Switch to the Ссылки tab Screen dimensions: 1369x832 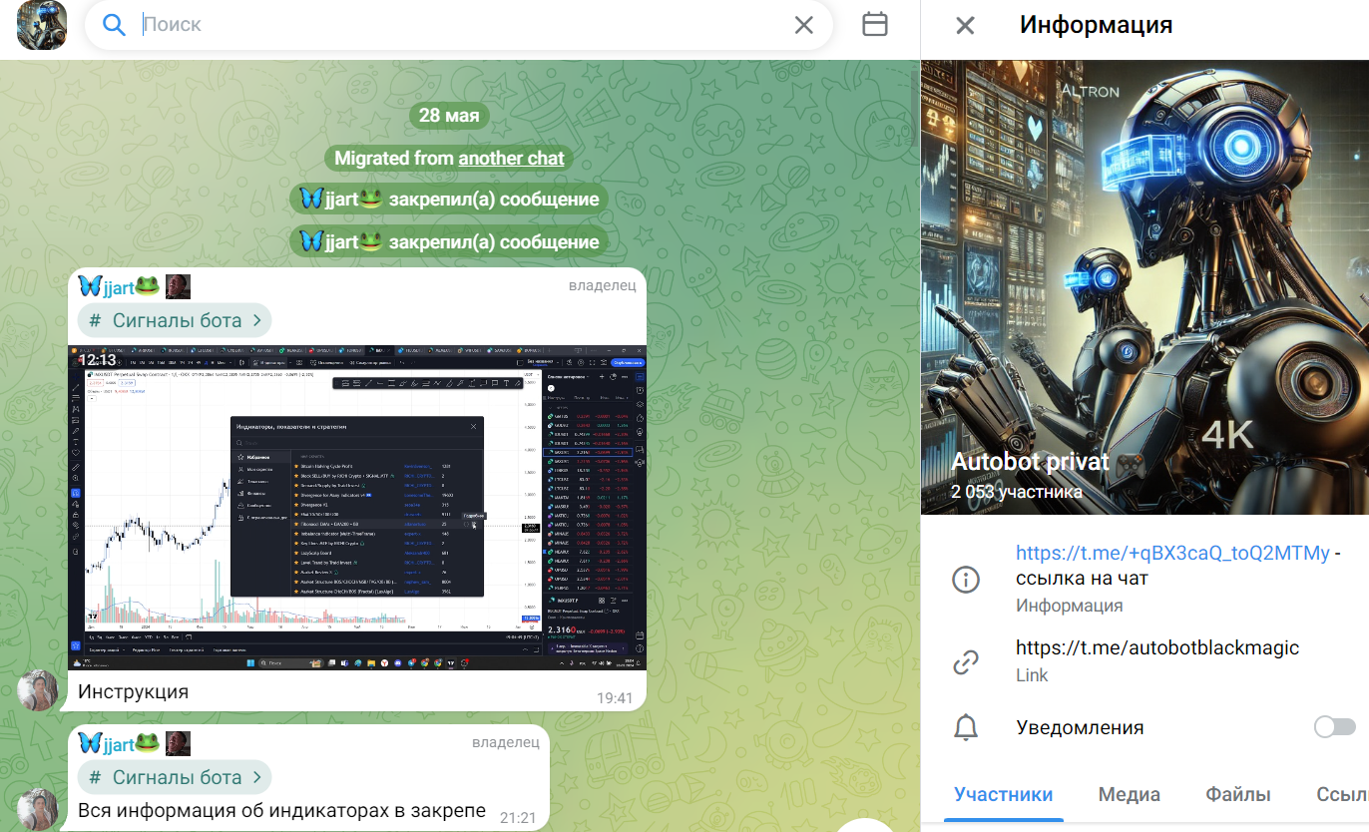click(1342, 794)
